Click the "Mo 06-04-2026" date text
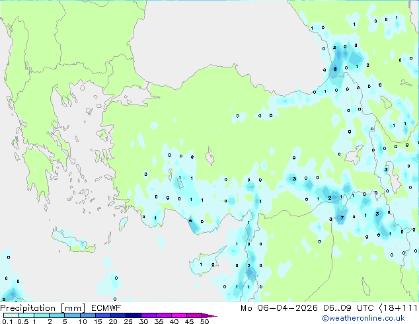The width and height of the screenshot is (419, 324). click(279, 308)
